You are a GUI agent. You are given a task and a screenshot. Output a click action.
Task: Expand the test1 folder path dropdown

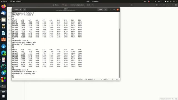[x=93, y=5]
